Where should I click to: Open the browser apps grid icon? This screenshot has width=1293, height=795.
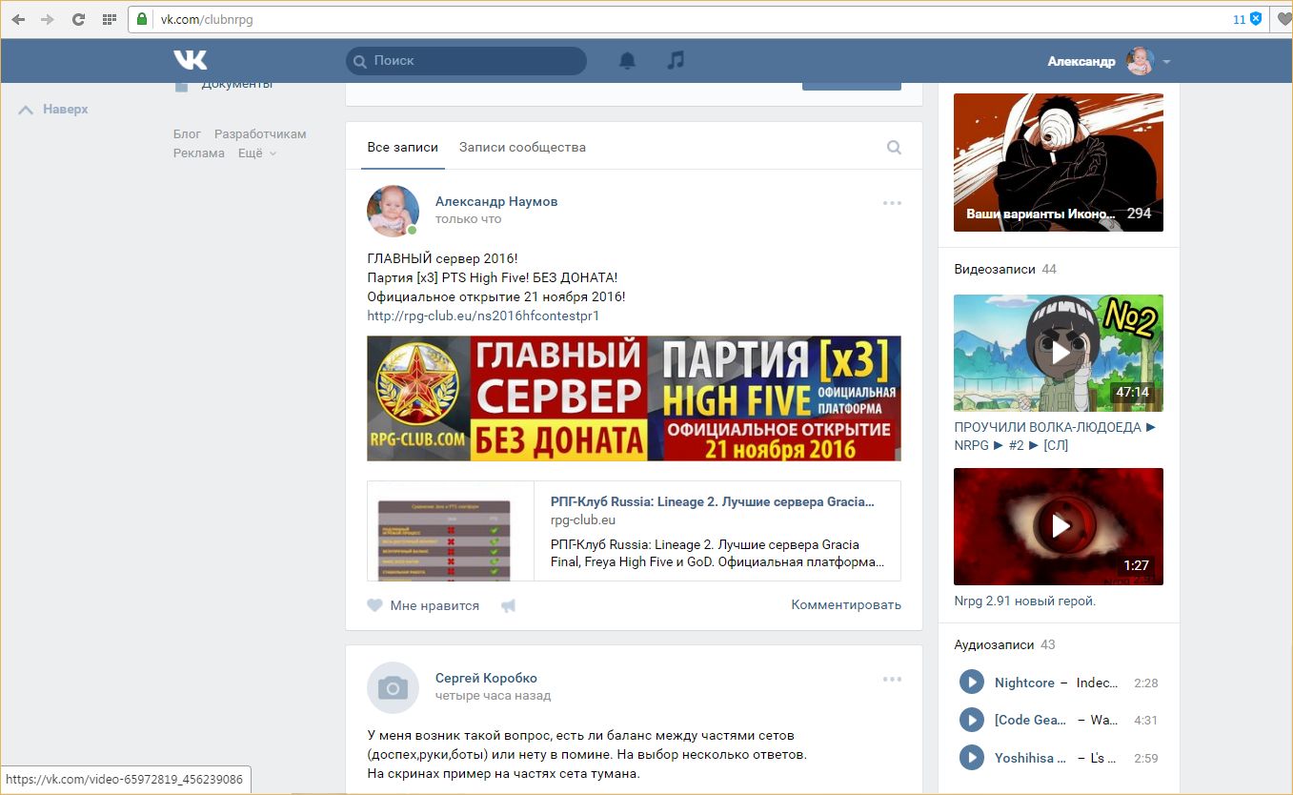pos(109,19)
